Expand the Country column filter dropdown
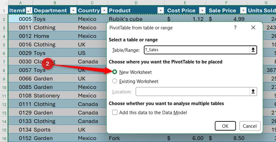The height and width of the screenshot is (142, 276). click(x=104, y=11)
